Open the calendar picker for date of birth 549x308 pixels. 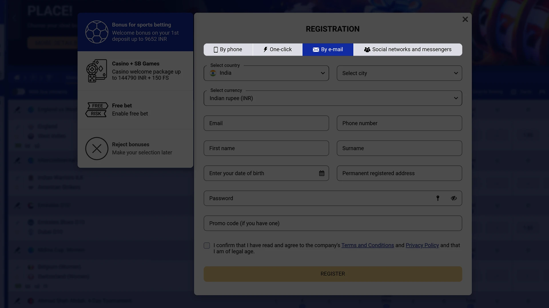click(x=321, y=173)
